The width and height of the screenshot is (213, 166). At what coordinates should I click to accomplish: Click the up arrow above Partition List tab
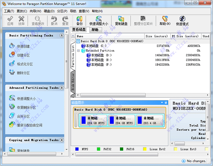[x=73, y=36]
